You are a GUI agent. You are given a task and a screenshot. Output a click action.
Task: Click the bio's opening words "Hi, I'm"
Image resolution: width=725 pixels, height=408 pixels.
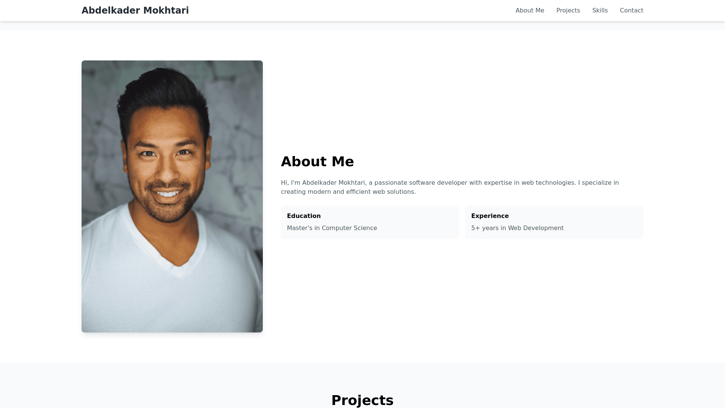(290, 183)
